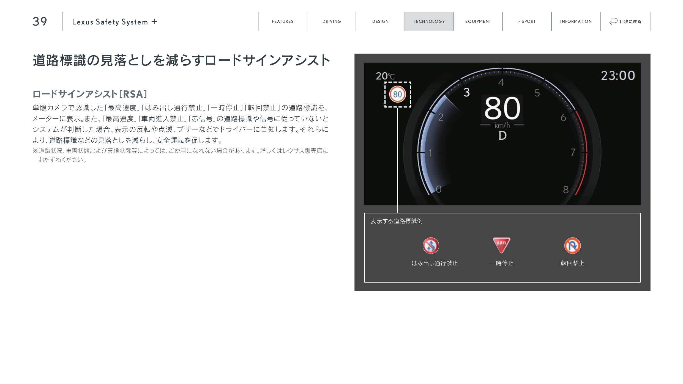The height and width of the screenshot is (384, 683).
Task: Click the 80 km/h speed readout
Action: (x=502, y=109)
